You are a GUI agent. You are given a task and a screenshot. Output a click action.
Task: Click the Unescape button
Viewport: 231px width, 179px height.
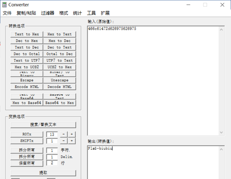tap(60, 80)
